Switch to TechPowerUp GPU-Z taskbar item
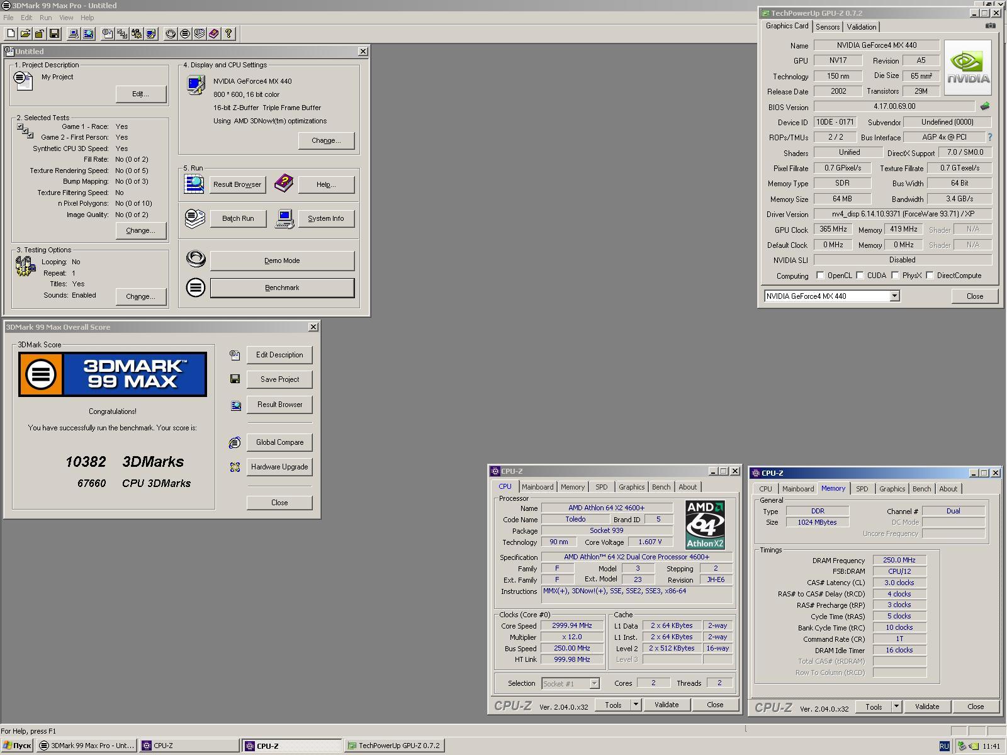 pyautogui.click(x=394, y=746)
